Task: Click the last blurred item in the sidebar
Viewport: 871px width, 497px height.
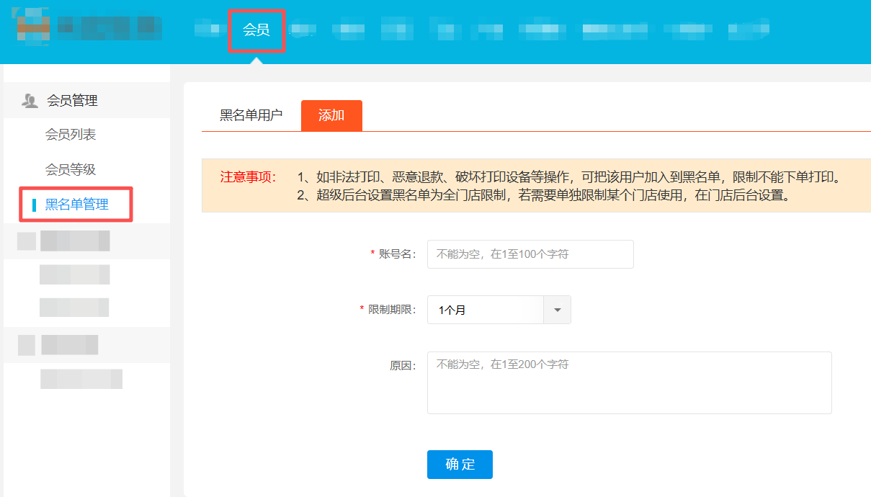Action: (x=81, y=379)
